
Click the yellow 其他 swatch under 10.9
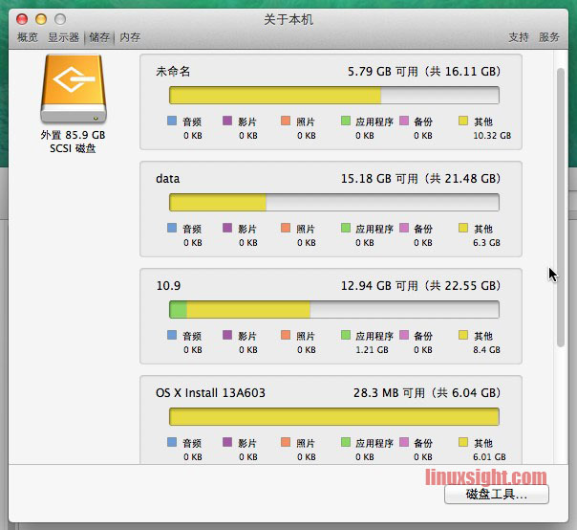(463, 335)
